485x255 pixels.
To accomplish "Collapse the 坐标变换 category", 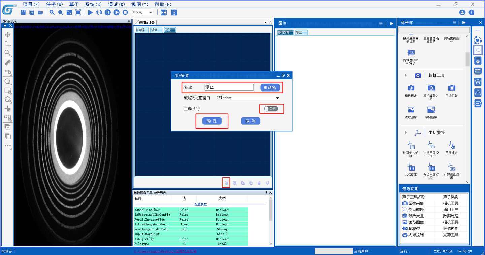I will [406, 133].
